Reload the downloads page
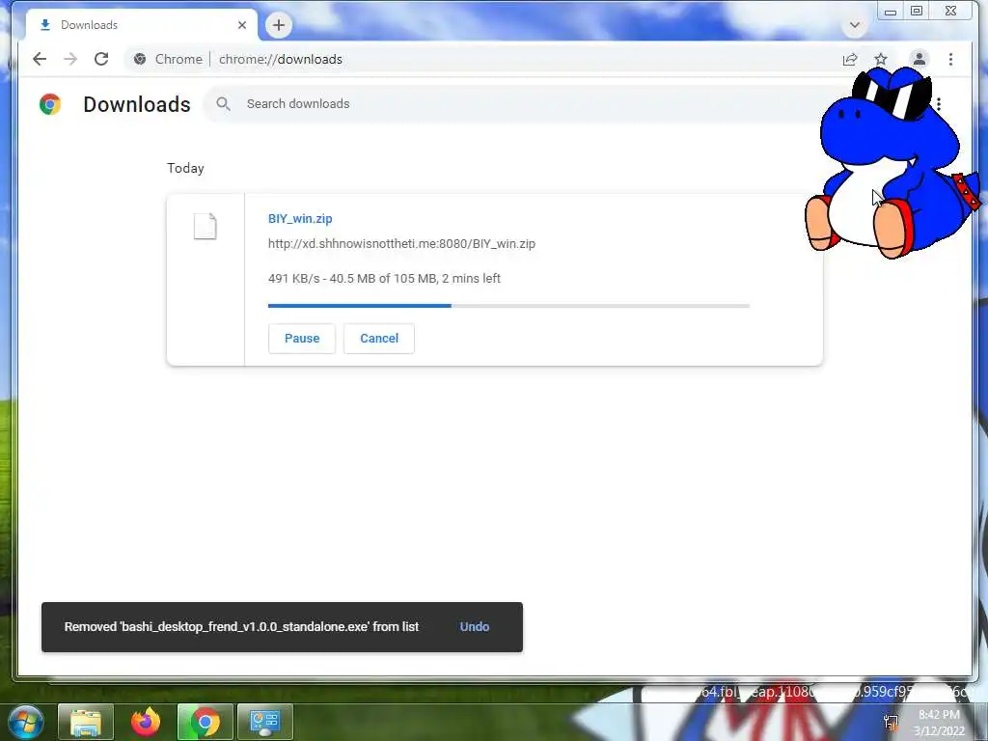Image resolution: width=988 pixels, height=741 pixels. (101, 59)
